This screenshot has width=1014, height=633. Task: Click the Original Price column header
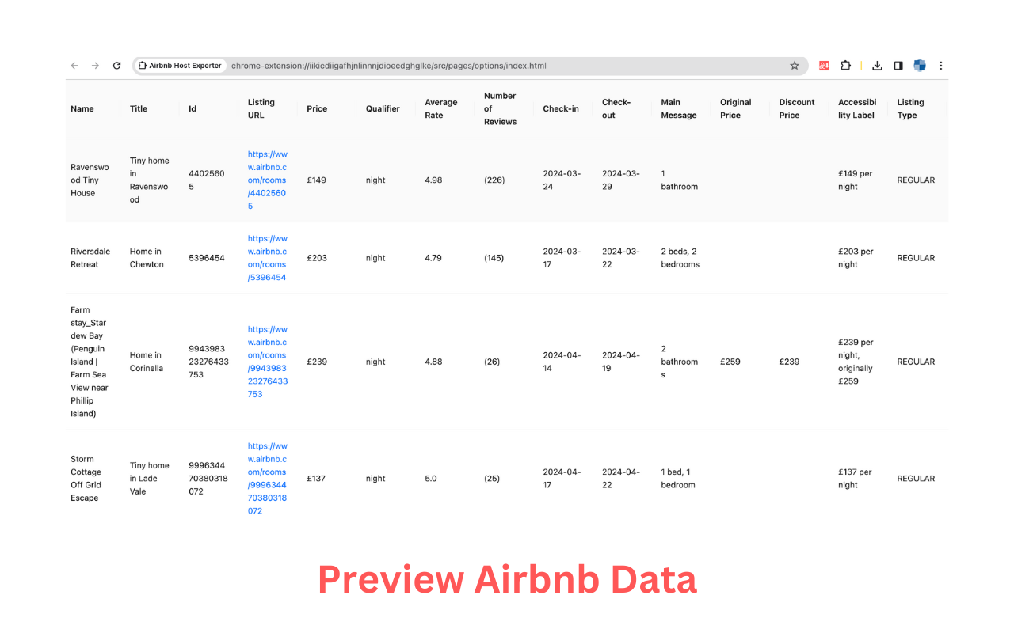point(736,108)
